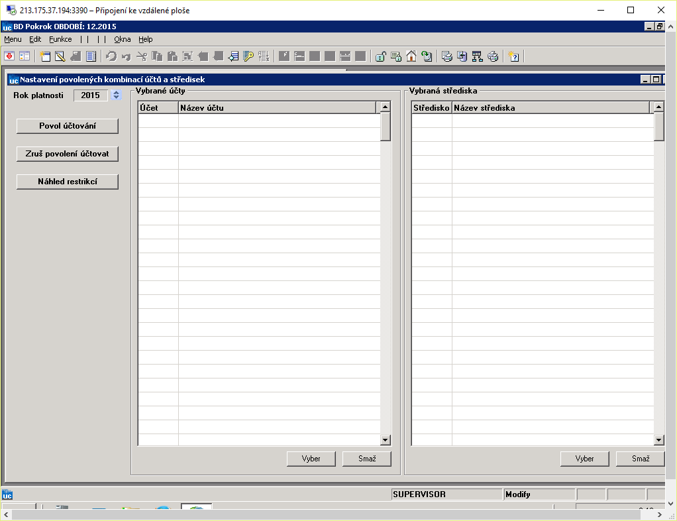Click the keyboard with padlock toolbar icon
This screenshot has height=521, width=677.
point(396,56)
